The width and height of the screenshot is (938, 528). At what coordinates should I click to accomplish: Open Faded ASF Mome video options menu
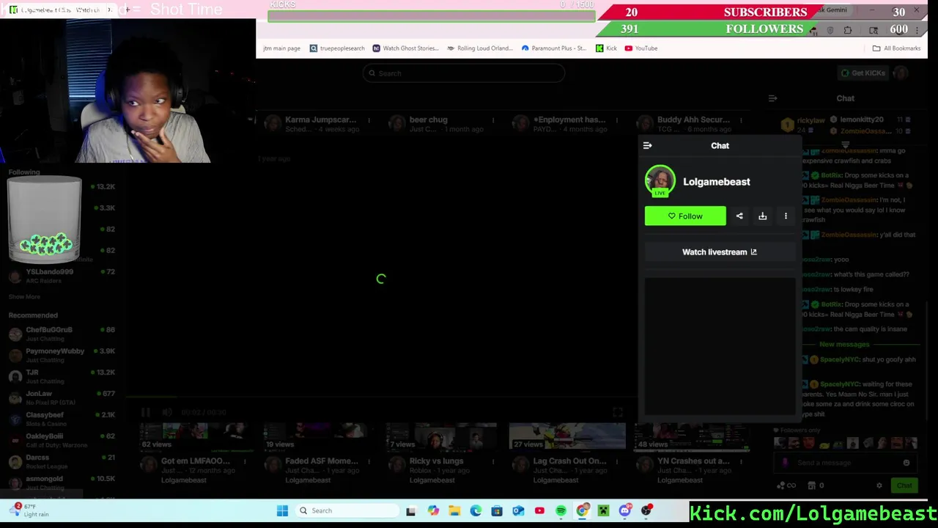point(369,461)
